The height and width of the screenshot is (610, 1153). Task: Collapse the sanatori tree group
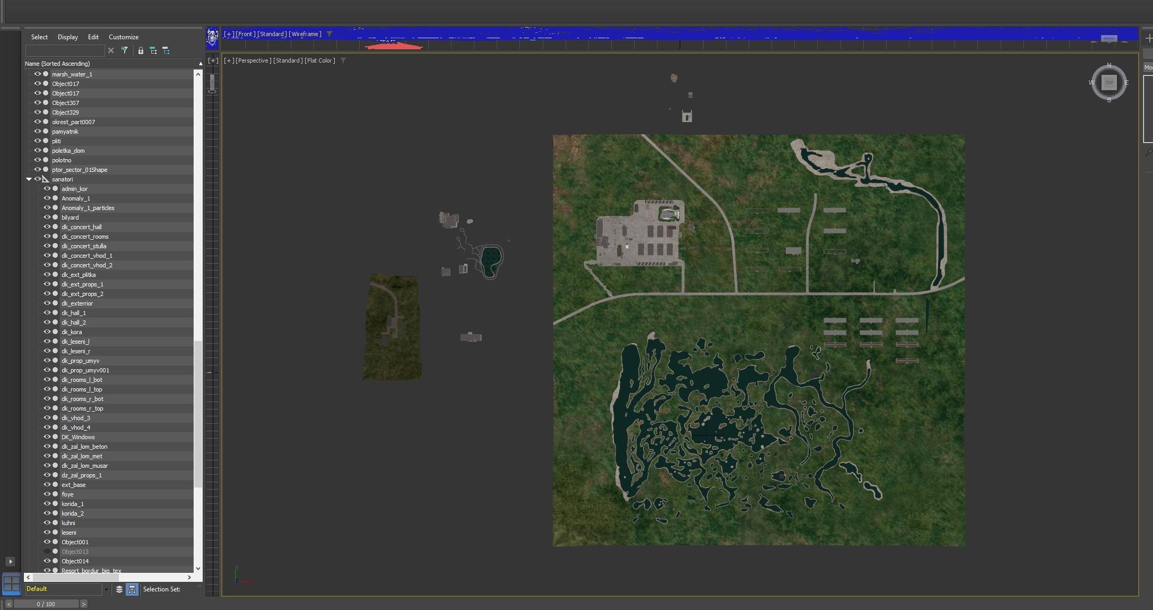pyautogui.click(x=29, y=179)
